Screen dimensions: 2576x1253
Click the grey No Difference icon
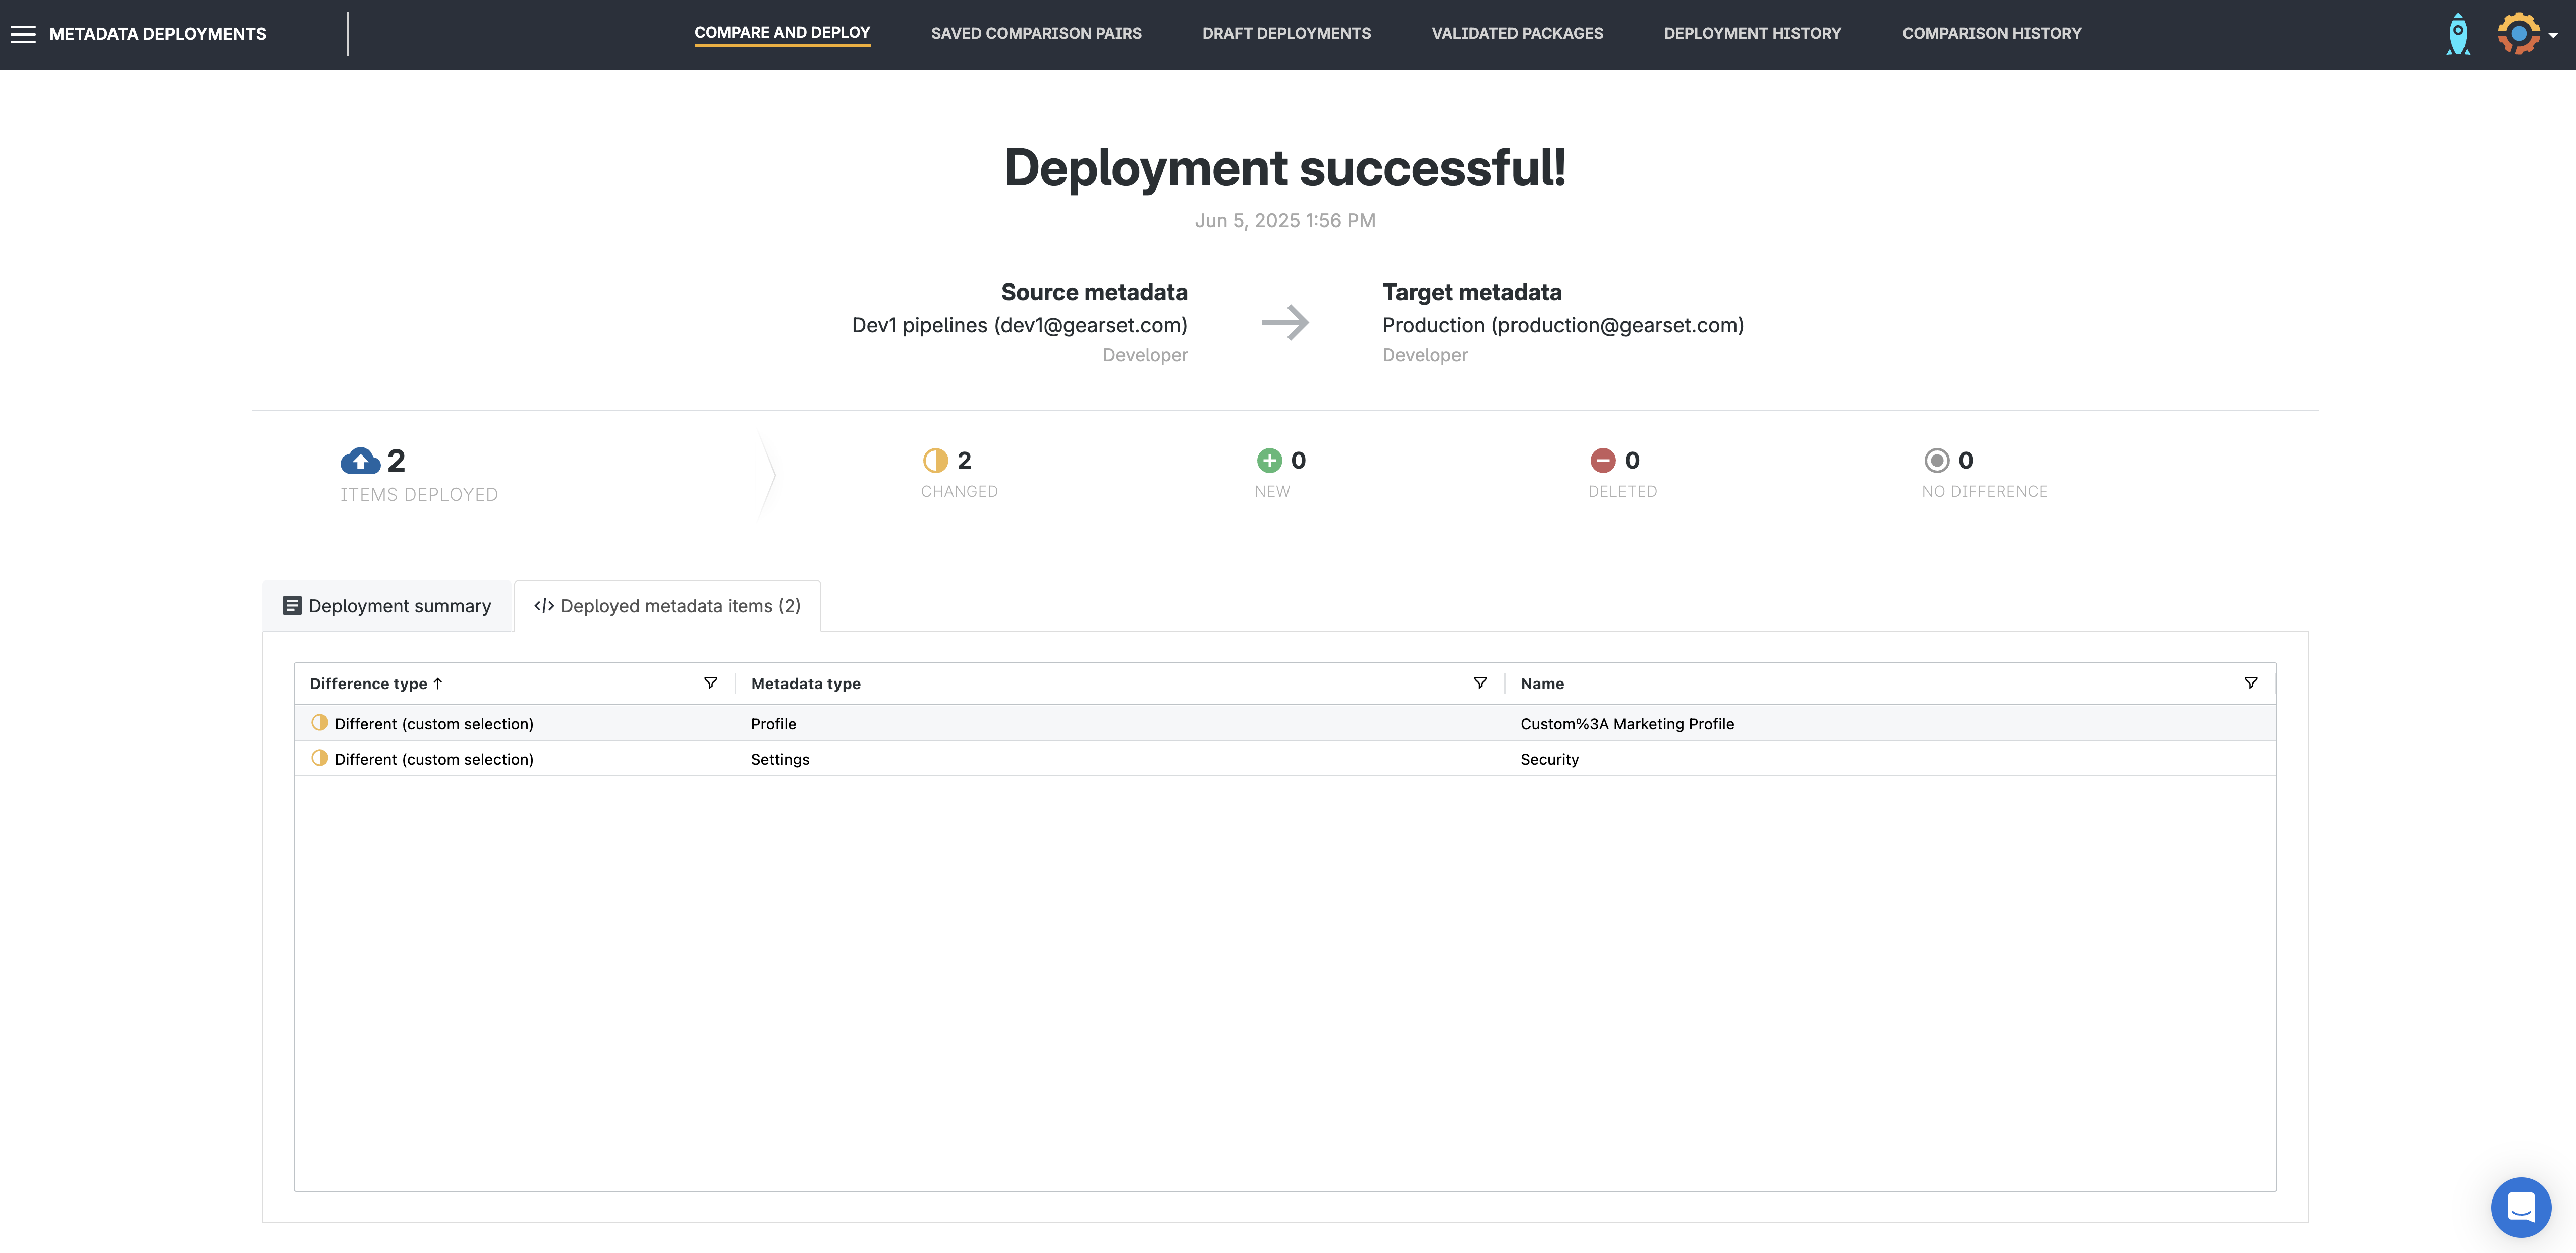(x=1936, y=460)
